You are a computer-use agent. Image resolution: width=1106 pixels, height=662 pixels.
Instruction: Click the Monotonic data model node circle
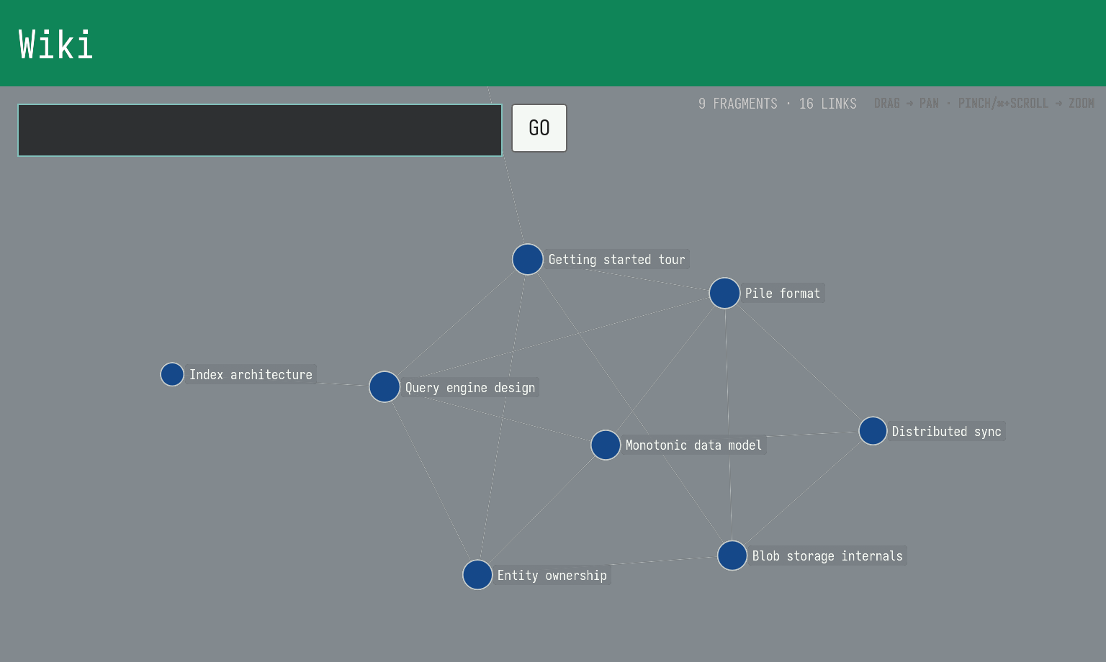[x=606, y=445]
